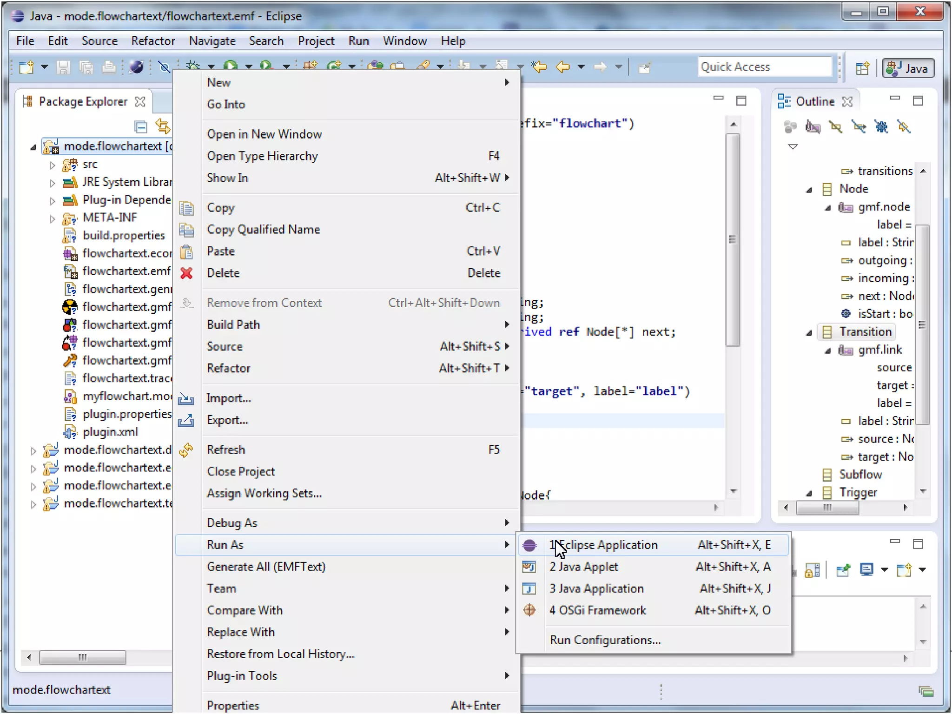952x714 pixels.
Task: Click the New wizard toolbar icon
Action: pos(26,67)
